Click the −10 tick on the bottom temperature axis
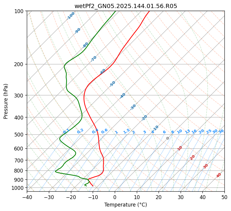 pos(93,197)
